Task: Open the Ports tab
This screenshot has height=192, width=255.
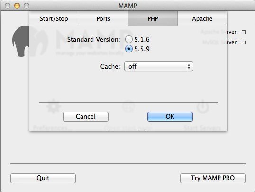Action: (103, 18)
